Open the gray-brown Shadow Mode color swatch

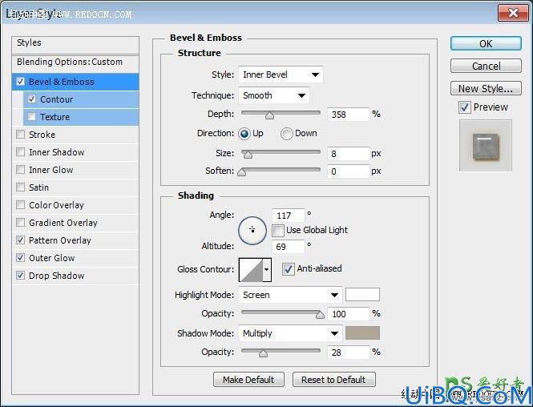click(362, 333)
